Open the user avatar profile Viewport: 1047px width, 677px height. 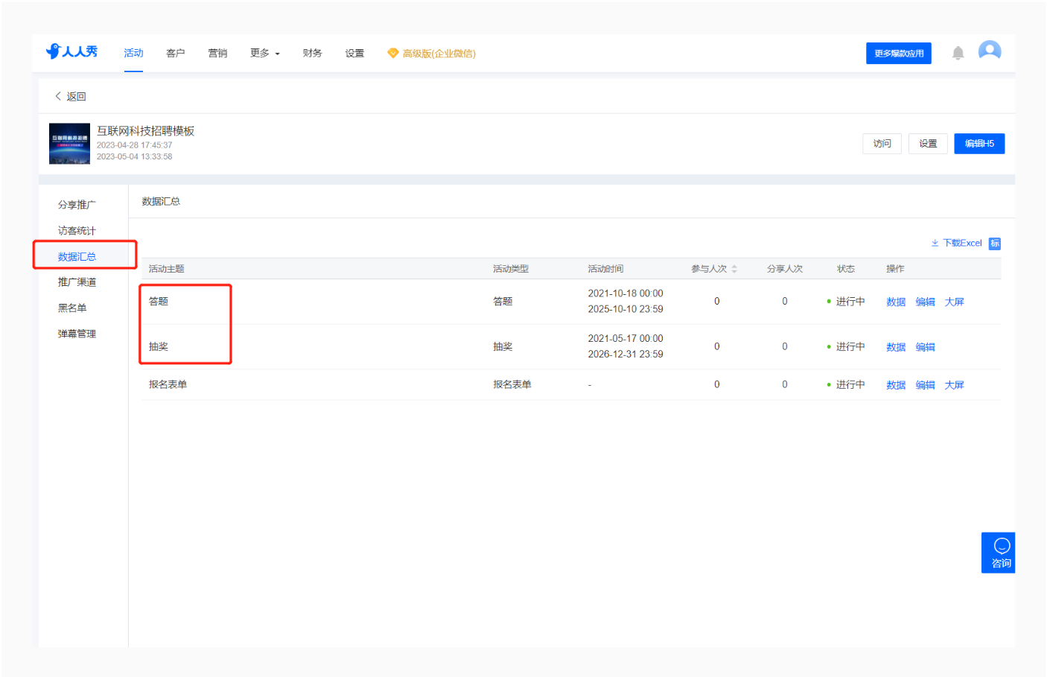989,51
